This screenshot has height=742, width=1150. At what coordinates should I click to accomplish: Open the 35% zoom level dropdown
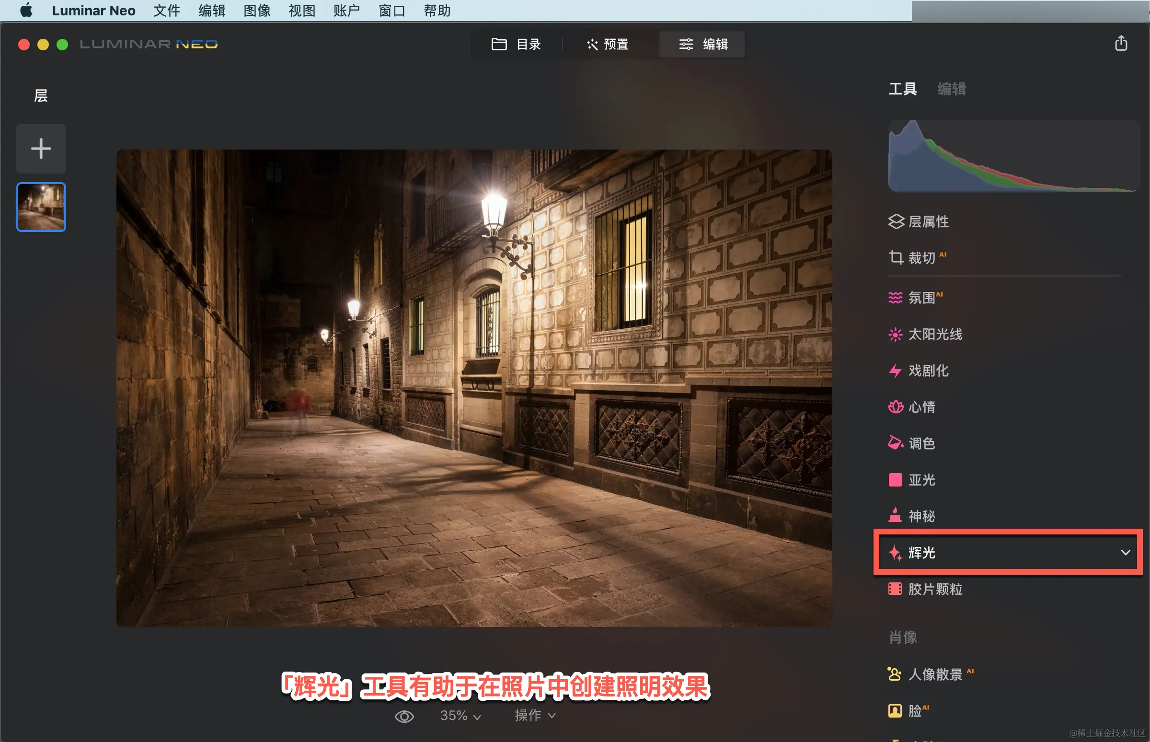coord(460,716)
